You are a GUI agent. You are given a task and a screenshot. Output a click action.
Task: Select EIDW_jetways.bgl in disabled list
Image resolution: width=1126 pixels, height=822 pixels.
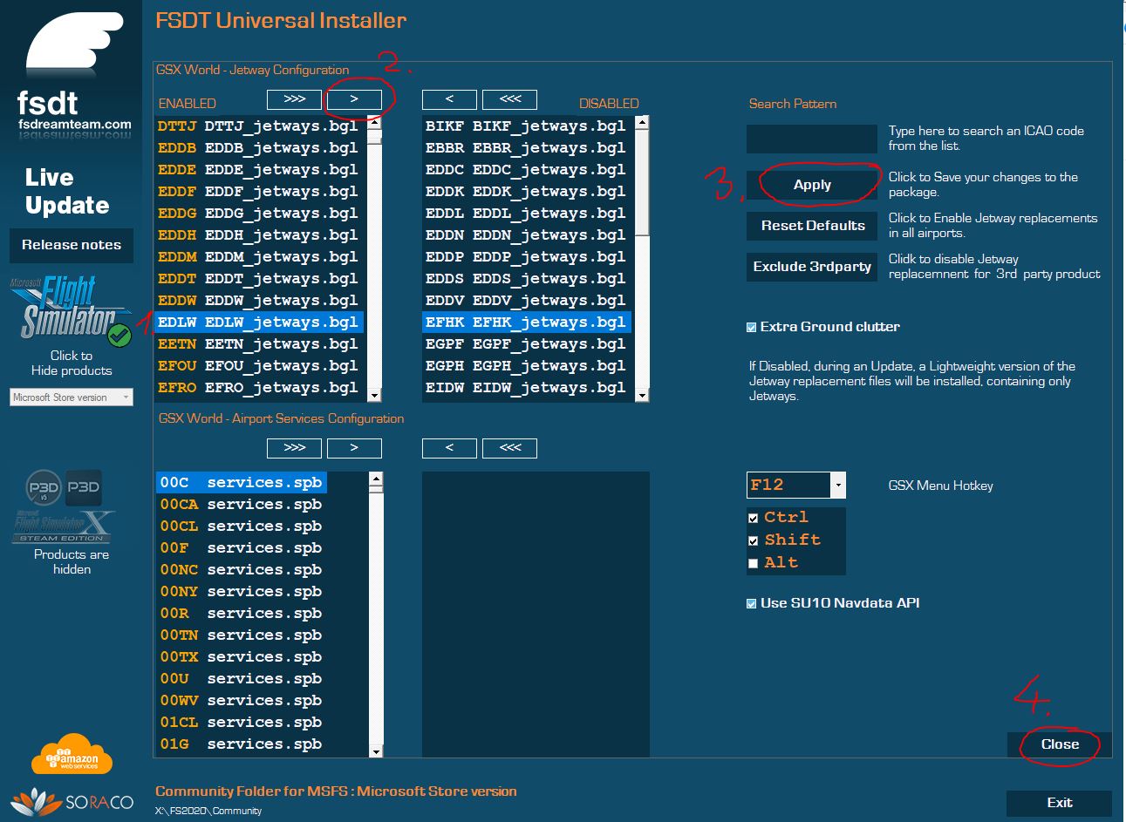pyautogui.click(x=529, y=388)
